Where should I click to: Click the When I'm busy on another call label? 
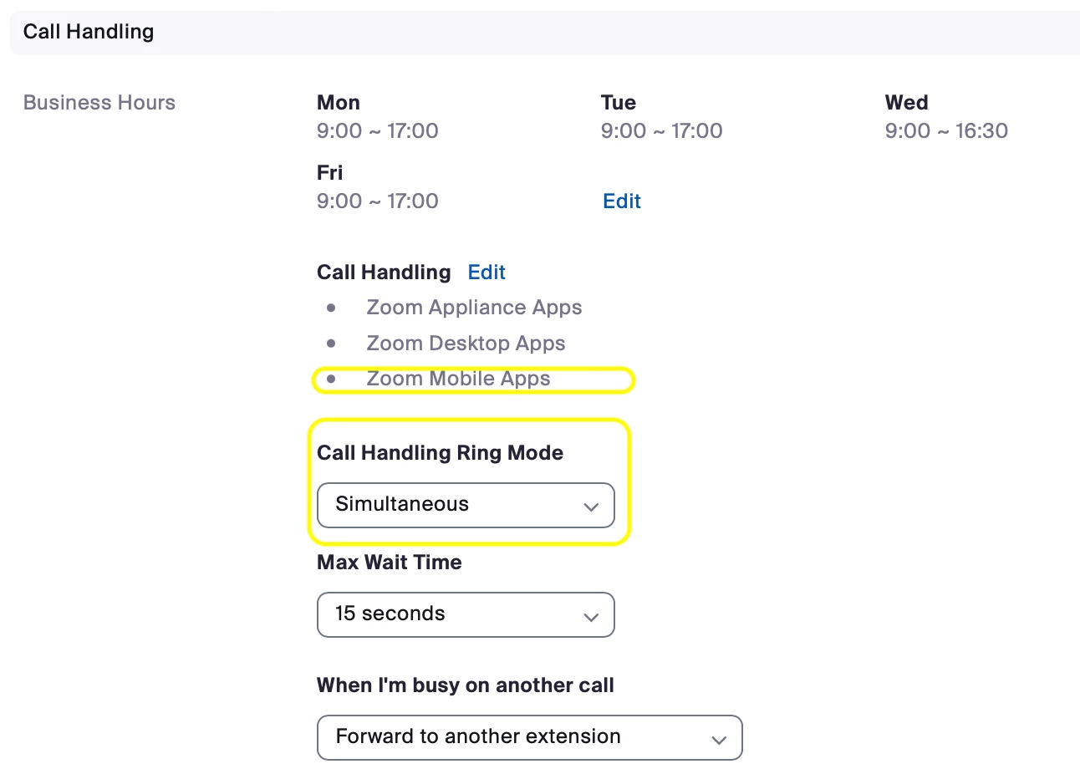point(466,685)
